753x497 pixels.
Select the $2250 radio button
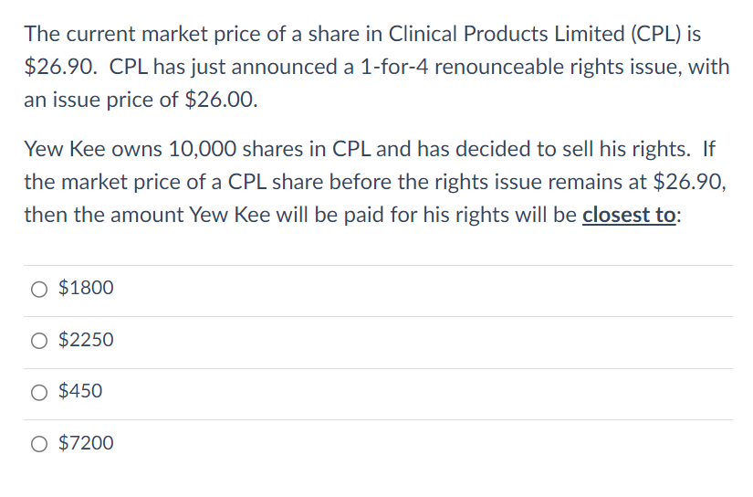coord(39,342)
